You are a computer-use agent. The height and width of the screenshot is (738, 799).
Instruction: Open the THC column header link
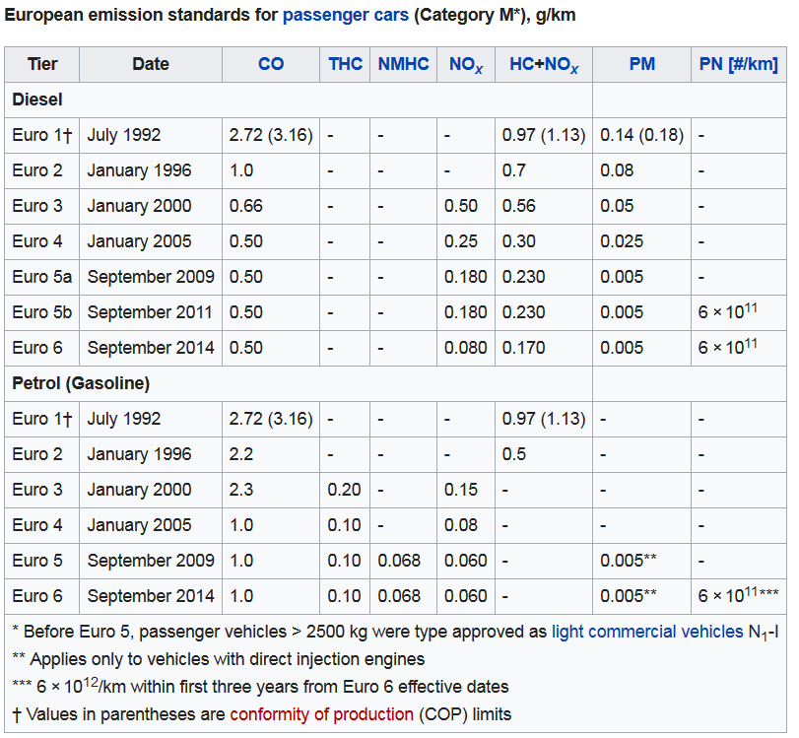[345, 64]
